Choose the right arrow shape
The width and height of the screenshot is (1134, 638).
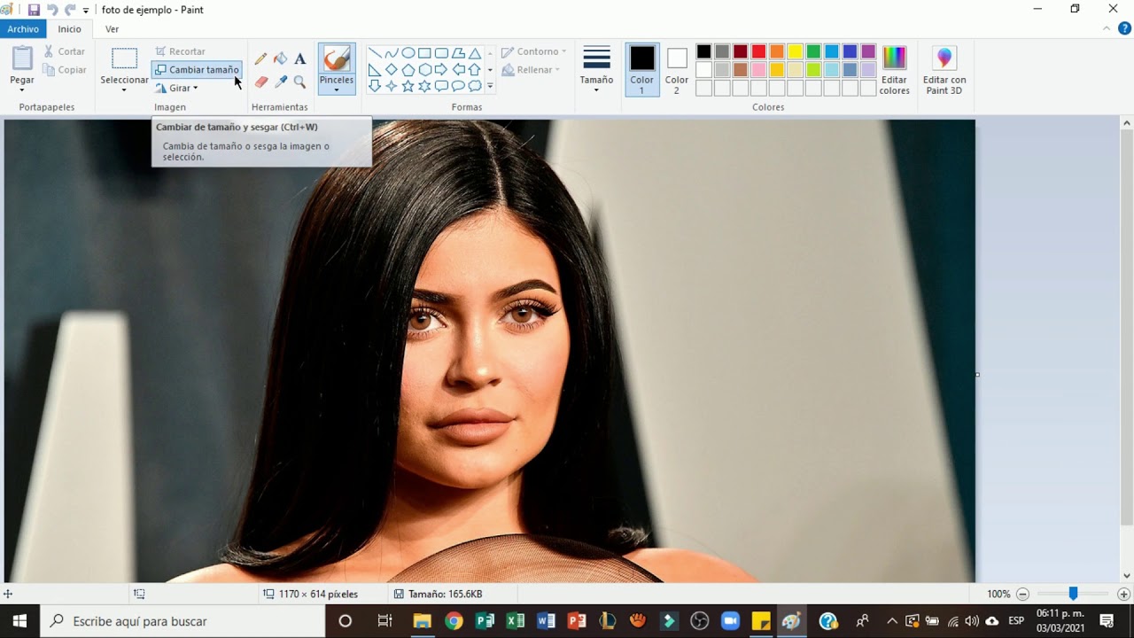[x=441, y=70]
